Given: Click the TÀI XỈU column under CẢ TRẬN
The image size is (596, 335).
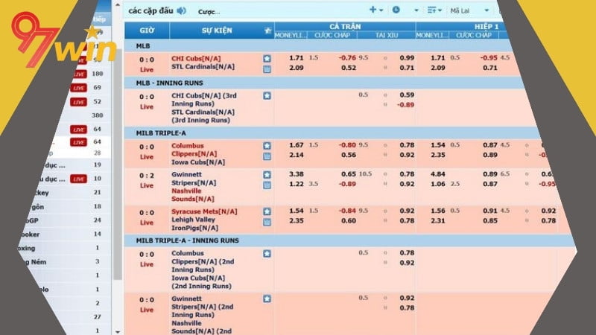Looking at the screenshot, I should (x=386, y=35).
